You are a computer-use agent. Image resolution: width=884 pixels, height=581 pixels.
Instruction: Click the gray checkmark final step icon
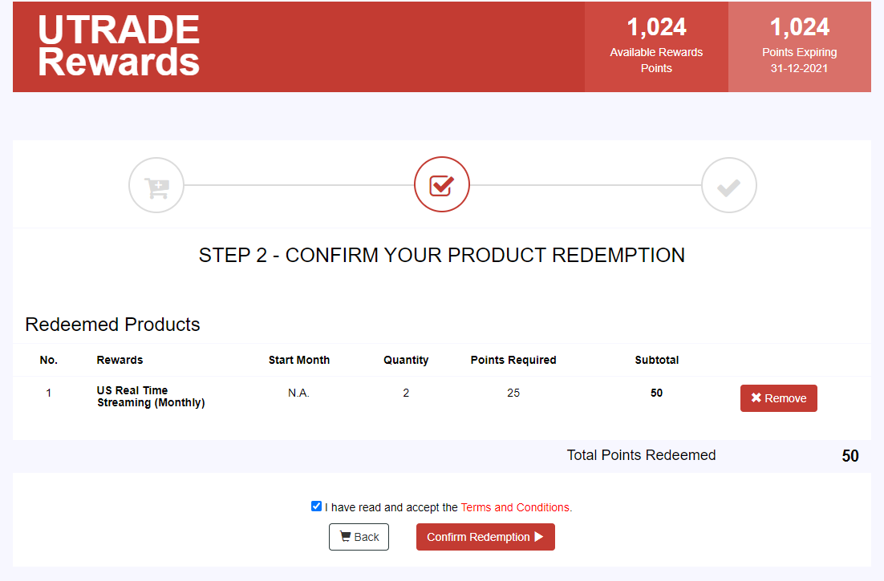click(729, 185)
